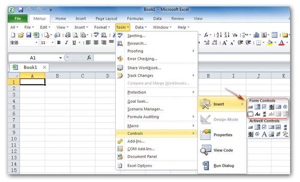Image resolution: width=300 pixels, height=182 pixels.
Task: Apply the red Font Color
Action: click(282, 42)
